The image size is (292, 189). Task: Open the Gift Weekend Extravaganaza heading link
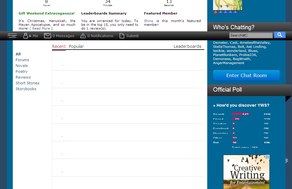[x=46, y=13]
